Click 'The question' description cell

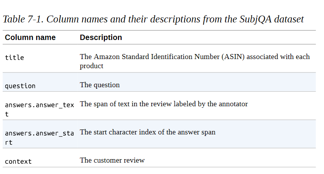tap(100, 85)
